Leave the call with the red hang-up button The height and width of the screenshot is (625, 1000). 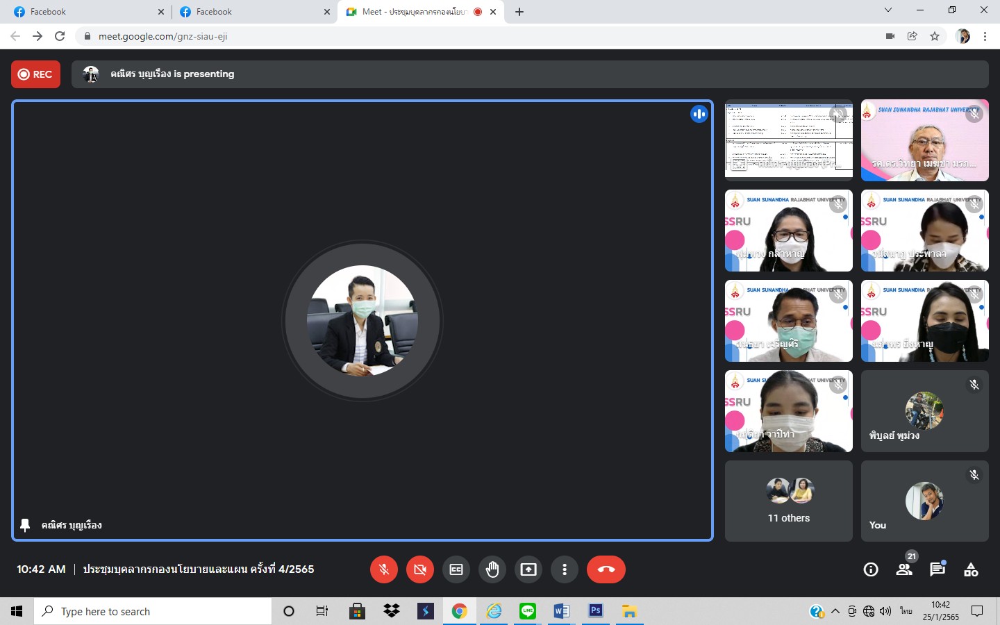tap(606, 569)
